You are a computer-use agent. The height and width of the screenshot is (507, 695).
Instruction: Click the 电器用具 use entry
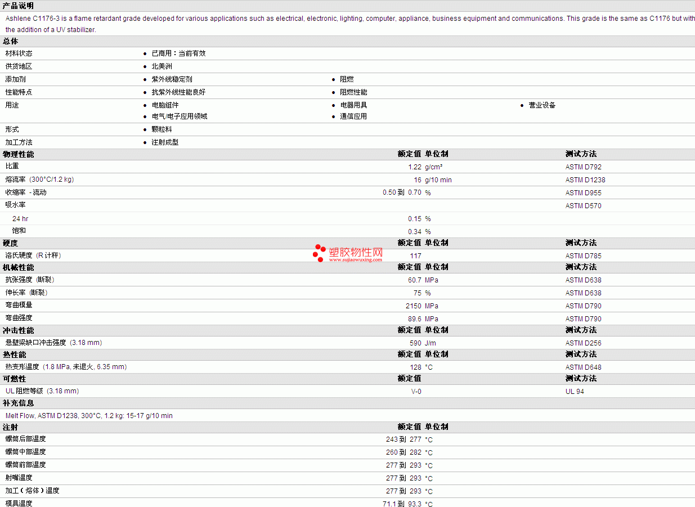(x=353, y=105)
